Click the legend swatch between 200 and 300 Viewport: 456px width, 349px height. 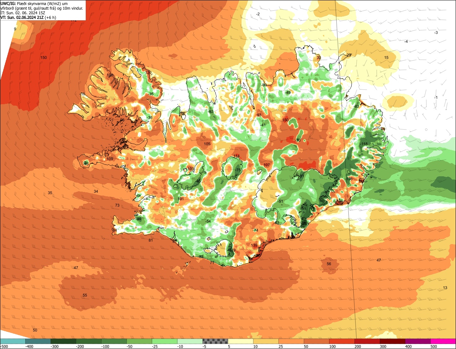tap(367, 341)
